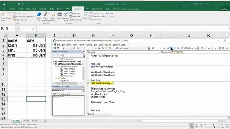Image resolution: width=230 pixels, height=129 pixels.
Task: Click Procedure View button in code pane
Action: click(88, 114)
